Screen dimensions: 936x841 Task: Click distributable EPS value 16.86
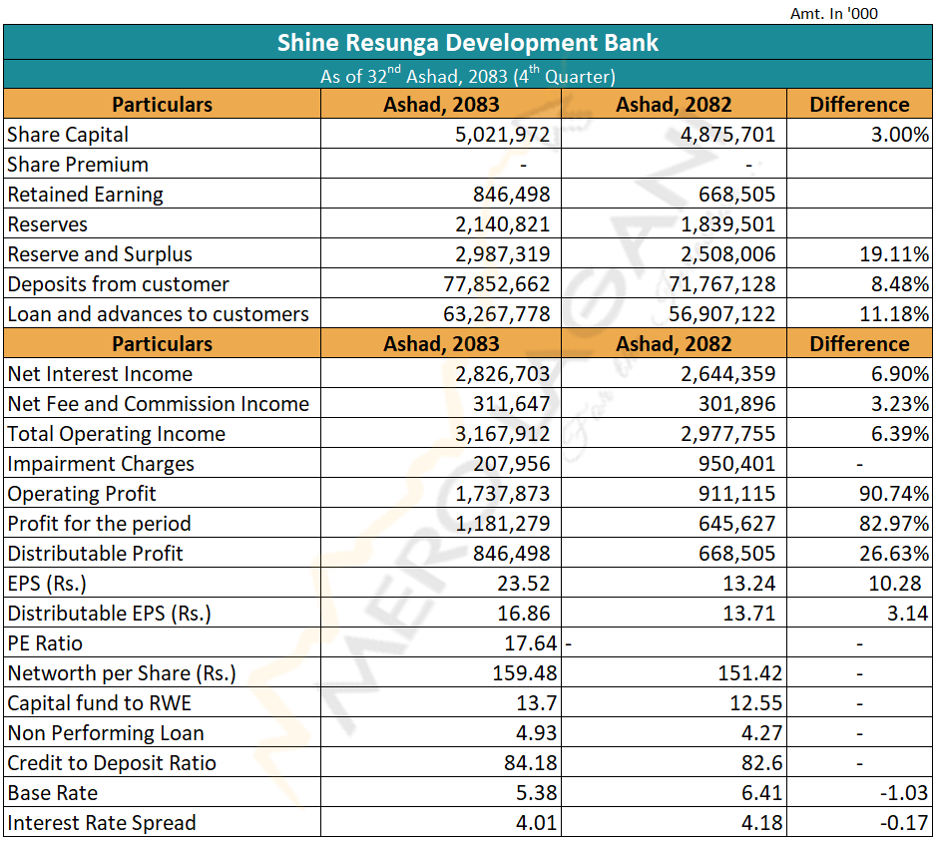[524, 613]
